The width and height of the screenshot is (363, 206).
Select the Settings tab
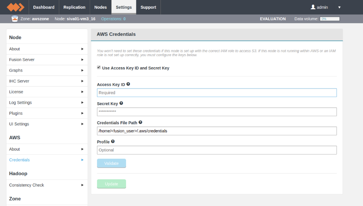click(x=124, y=7)
